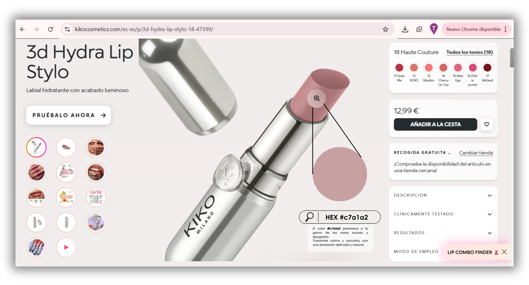The image size is (529, 285).
Task: View the Pick Your Shine Vibe thumbnail
Action: (96, 197)
